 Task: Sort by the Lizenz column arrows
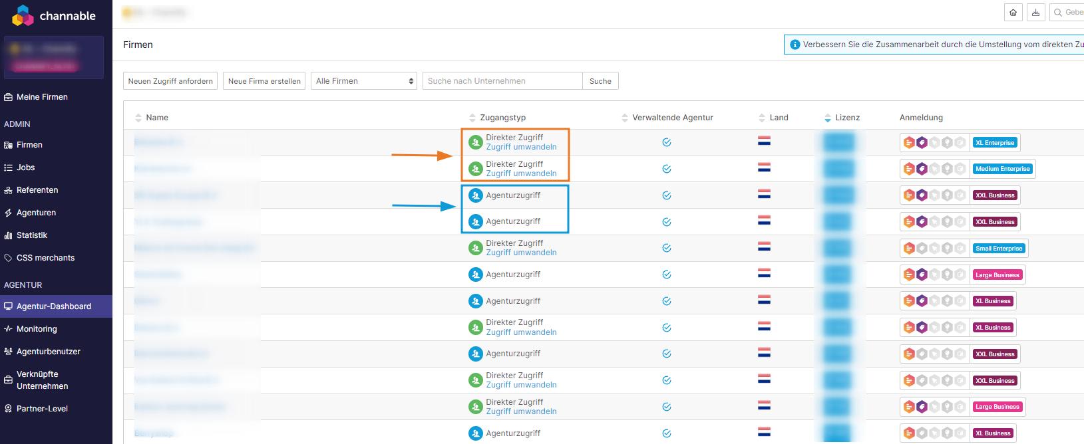828,118
